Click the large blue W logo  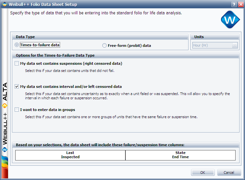pos(230,20)
